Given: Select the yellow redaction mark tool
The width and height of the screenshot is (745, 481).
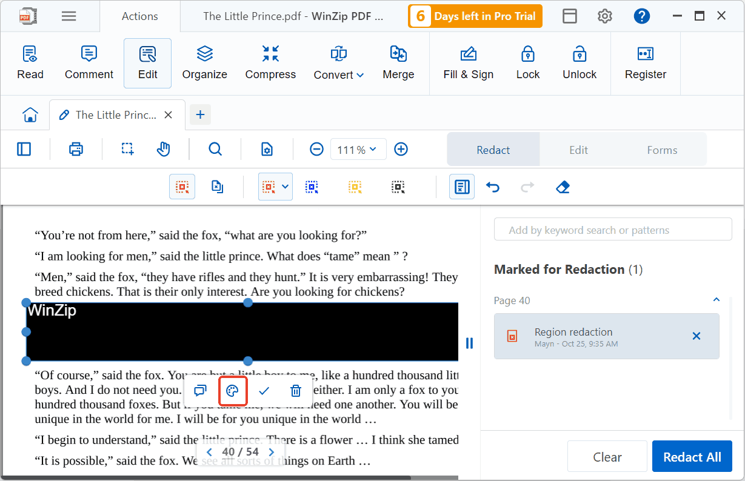Looking at the screenshot, I should [x=355, y=187].
